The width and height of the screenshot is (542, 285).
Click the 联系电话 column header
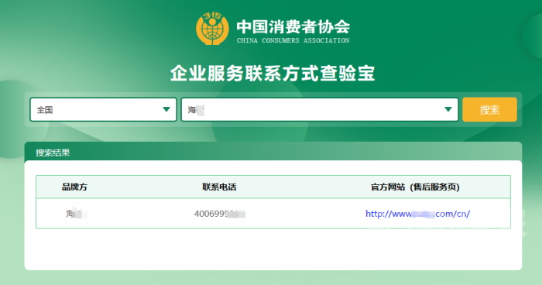coord(219,187)
